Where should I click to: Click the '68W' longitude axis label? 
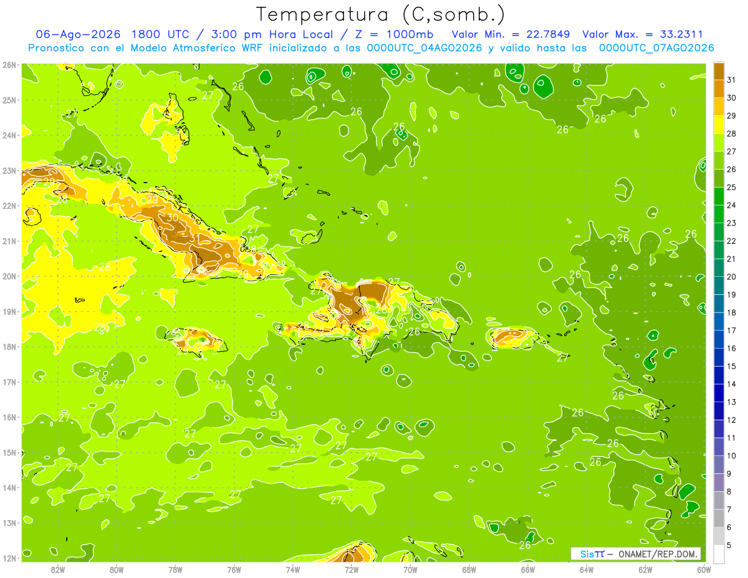click(x=469, y=569)
